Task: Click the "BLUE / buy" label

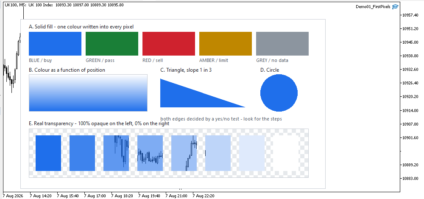Action: [40, 60]
